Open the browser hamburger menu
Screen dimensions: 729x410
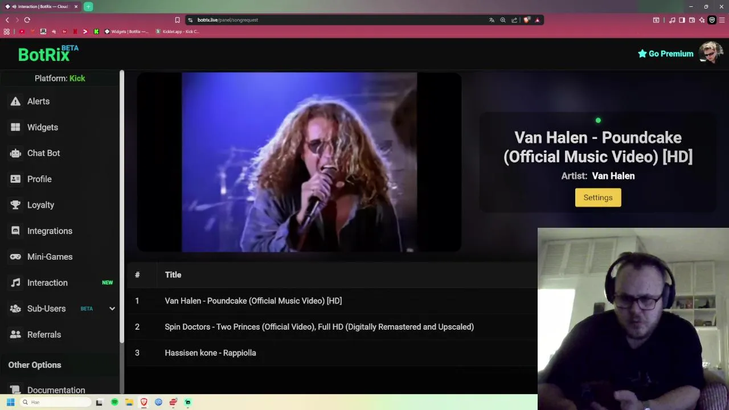click(x=722, y=20)
